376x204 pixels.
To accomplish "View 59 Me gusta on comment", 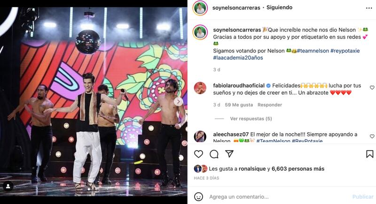I will (x=239, y=105).
